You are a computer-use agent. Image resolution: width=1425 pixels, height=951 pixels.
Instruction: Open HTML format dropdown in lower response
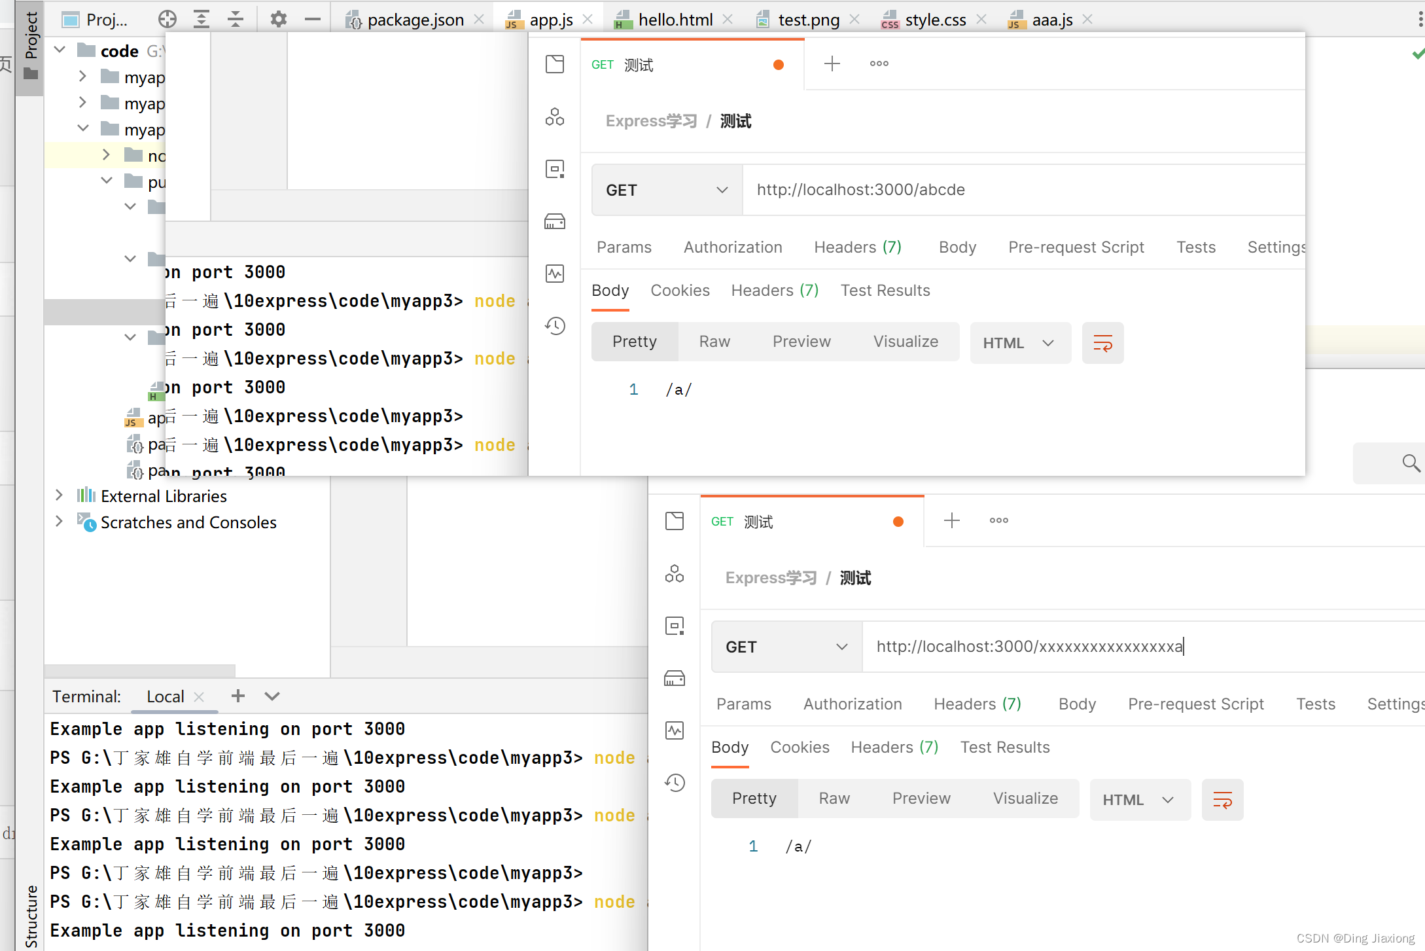[x=1140, y=800]
